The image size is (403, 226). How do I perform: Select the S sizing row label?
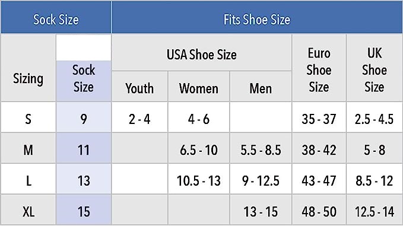28,119
